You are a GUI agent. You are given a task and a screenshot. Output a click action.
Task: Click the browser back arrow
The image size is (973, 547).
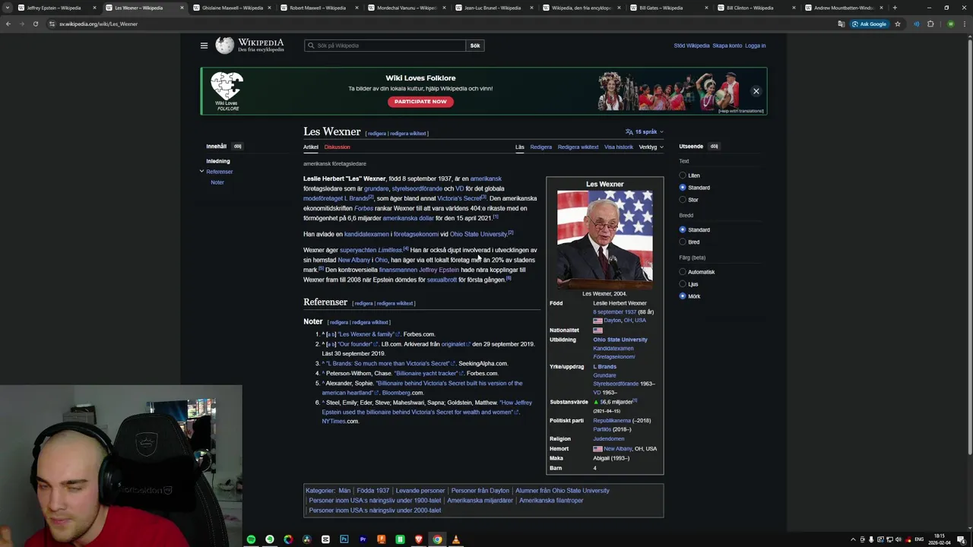pos(8,24)
